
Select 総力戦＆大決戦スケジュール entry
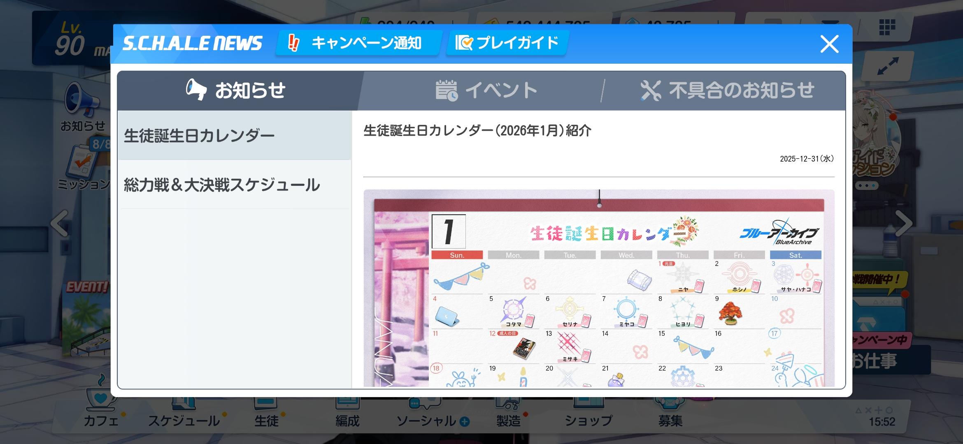point(234,185)
